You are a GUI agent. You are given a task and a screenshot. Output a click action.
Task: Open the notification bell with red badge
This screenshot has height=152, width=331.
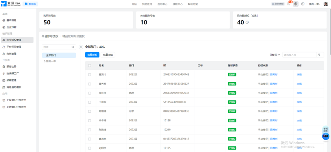[289, 4]
